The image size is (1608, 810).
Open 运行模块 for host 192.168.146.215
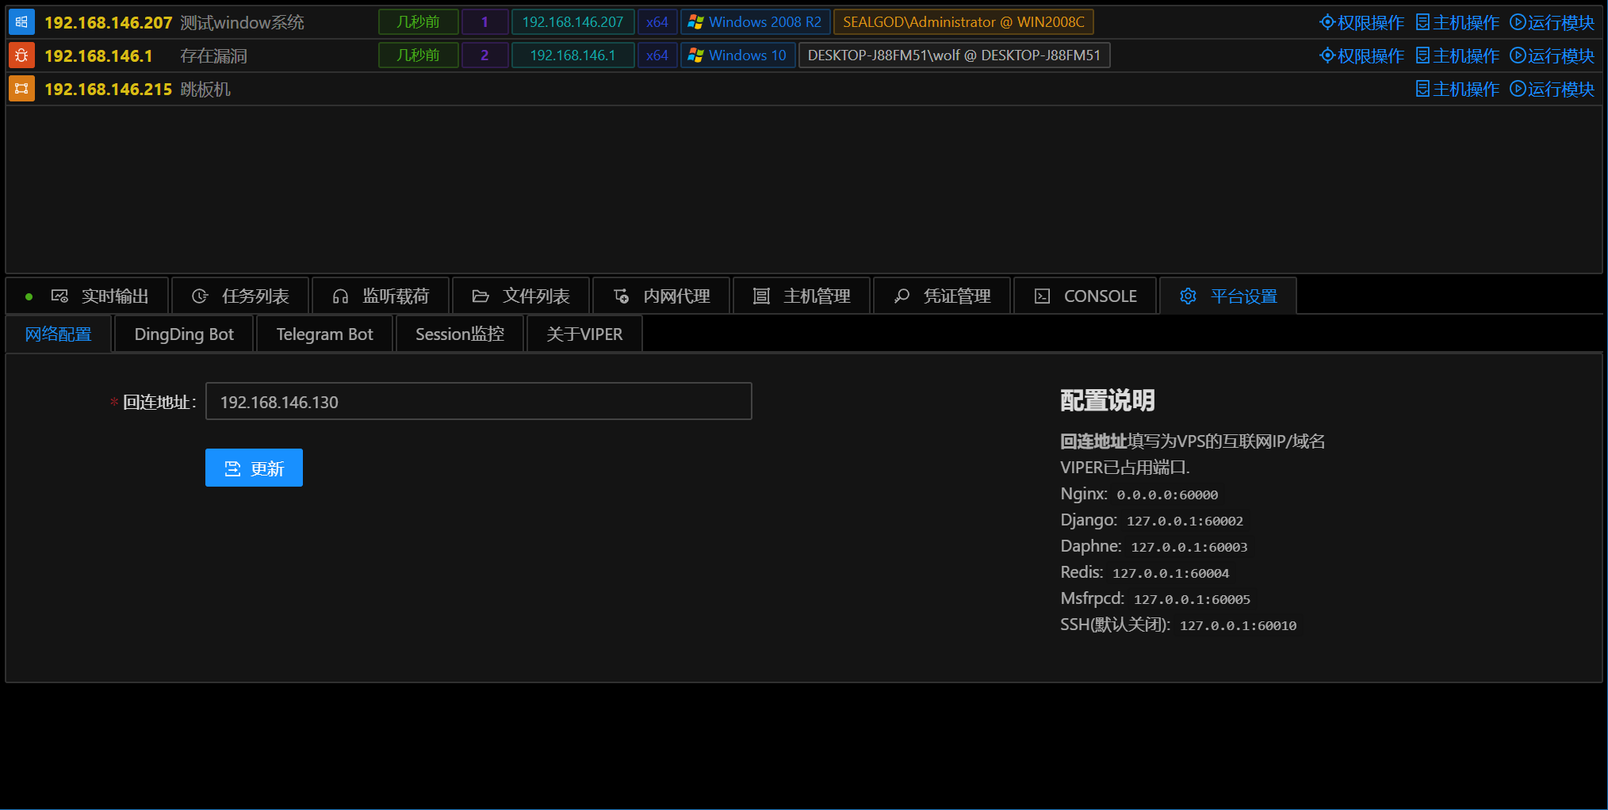point(1552,89)
